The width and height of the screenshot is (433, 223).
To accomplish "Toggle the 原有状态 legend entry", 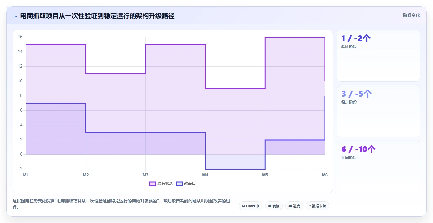I will click(161, 184).
